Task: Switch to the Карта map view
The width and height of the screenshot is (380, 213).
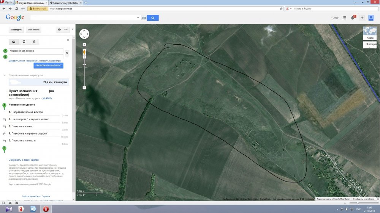Action: (370, 33)
